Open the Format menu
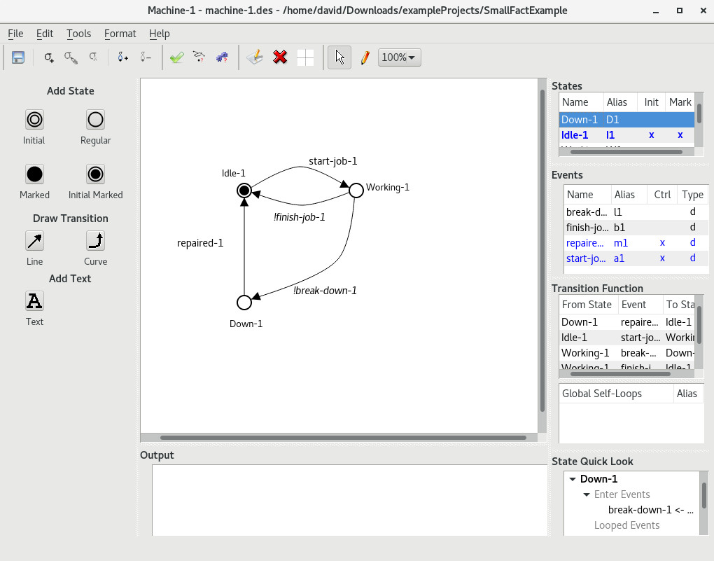714x561 pixels. [120, 33]
